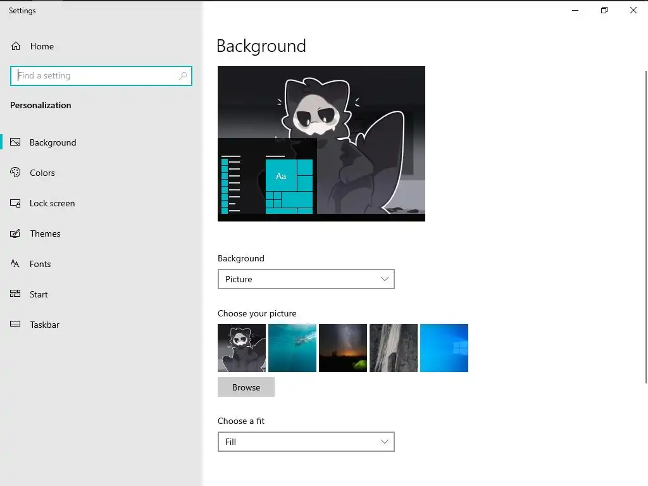This screenshot has width=648, height=486.
Task: Select the blue Windows logo picture thumbnail
Action: pyautogui.click(x=444, y=348)
